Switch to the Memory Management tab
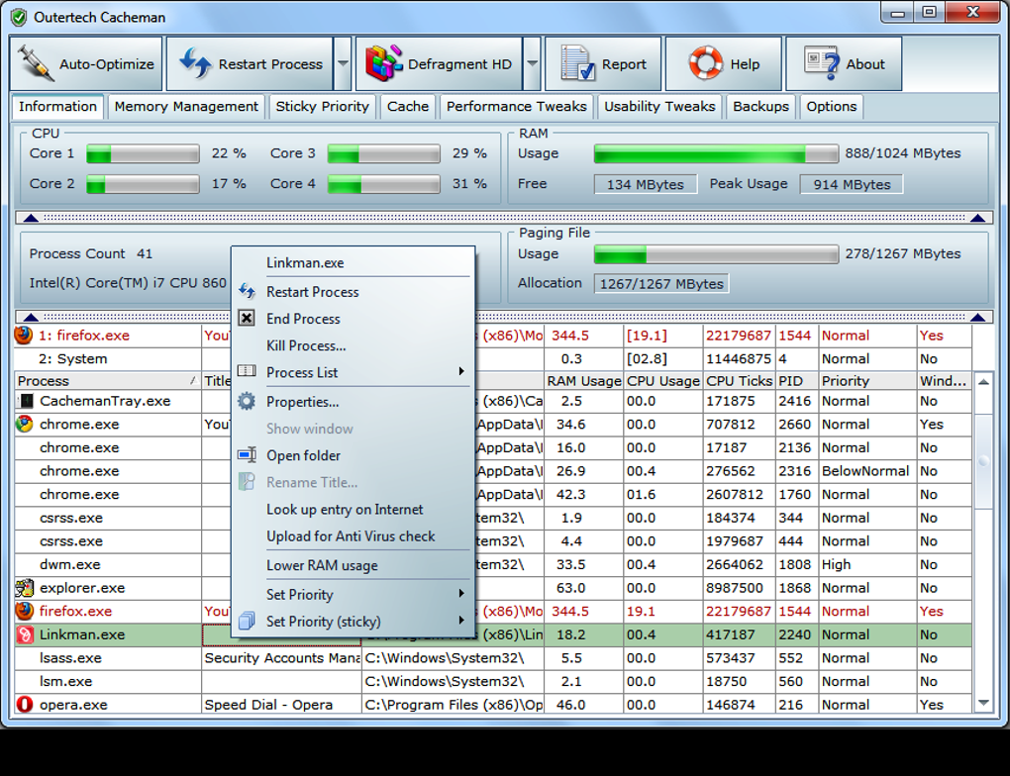The image size is (1010, 776). (186, 107)
